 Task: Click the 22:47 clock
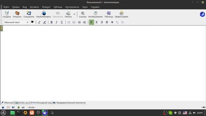[200, 113]
